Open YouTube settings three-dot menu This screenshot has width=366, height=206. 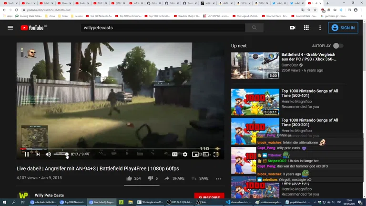pos(320,28)
